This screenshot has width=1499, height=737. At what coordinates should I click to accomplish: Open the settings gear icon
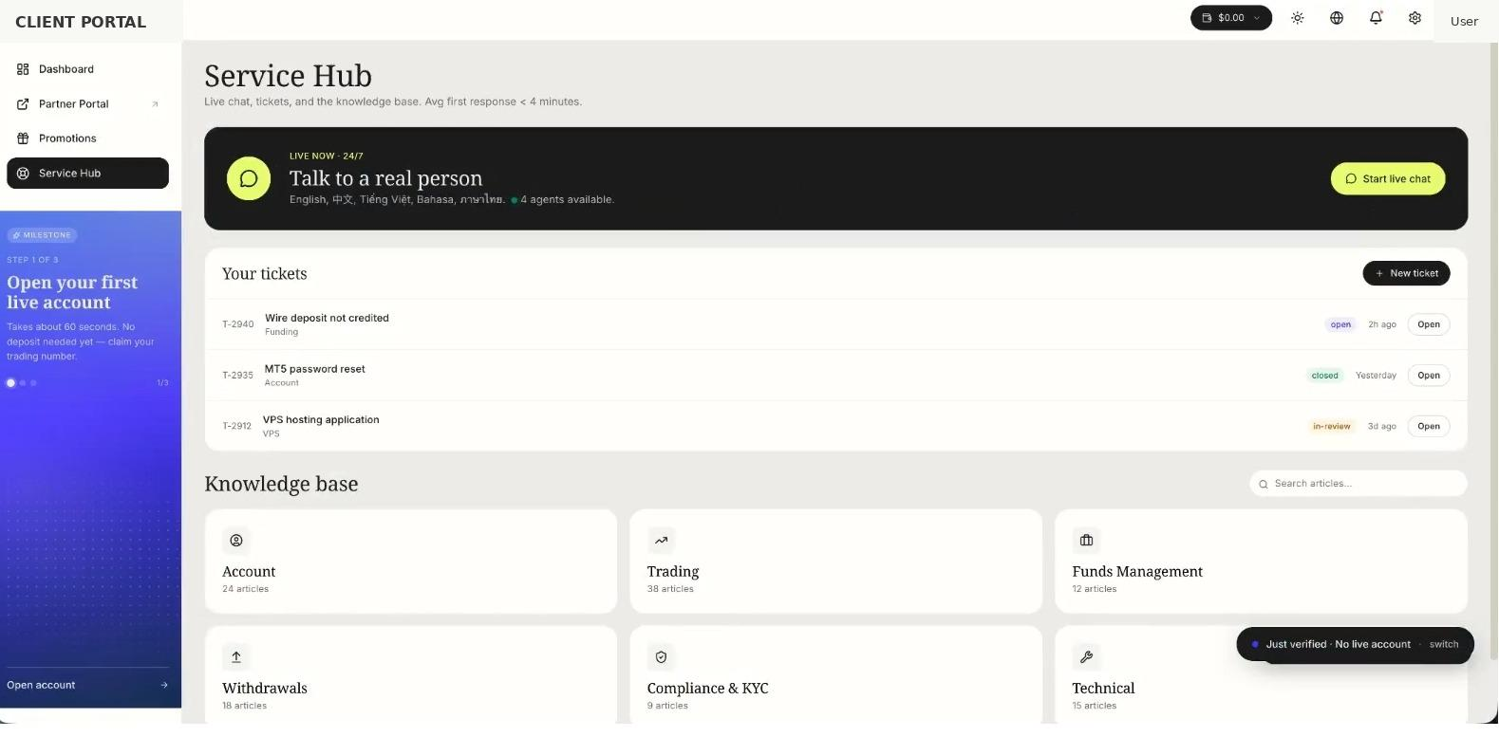pos(1415,18)
